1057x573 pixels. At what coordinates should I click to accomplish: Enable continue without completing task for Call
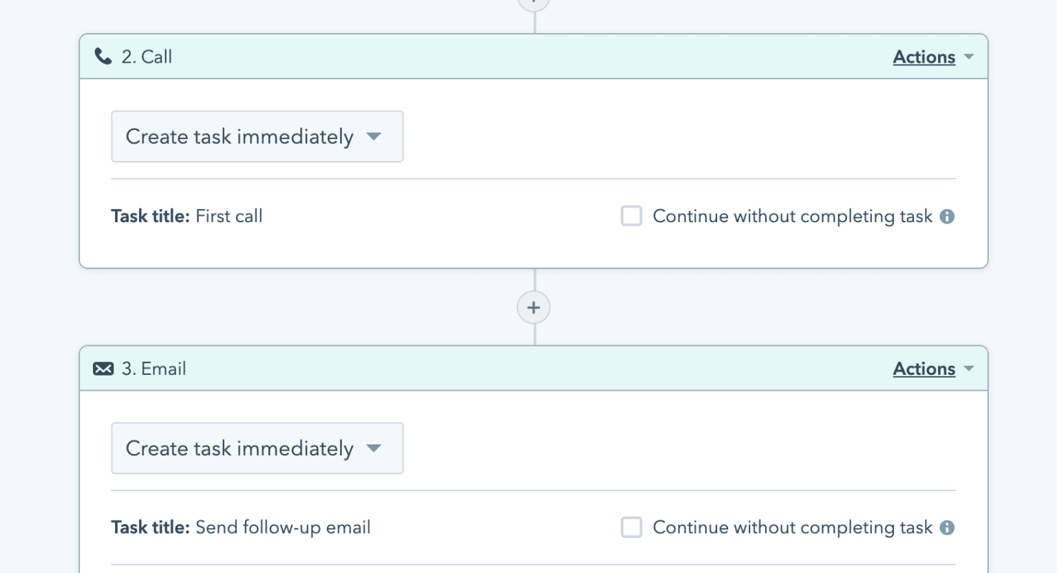(631, 216)
